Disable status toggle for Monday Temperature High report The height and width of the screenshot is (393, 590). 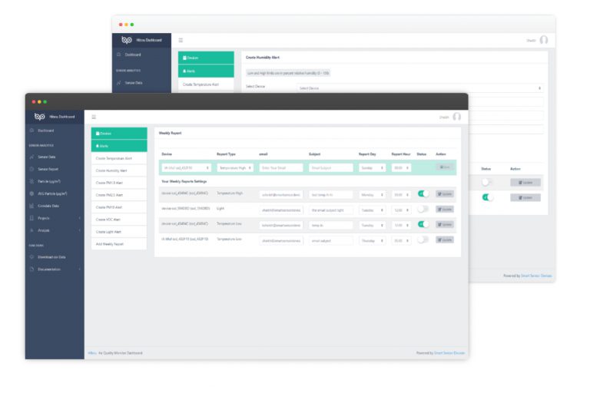point(423,194)
